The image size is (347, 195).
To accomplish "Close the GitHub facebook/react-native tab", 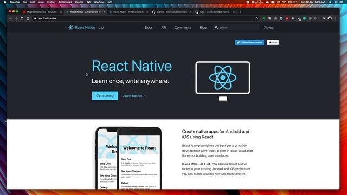I will pos(190,12).
